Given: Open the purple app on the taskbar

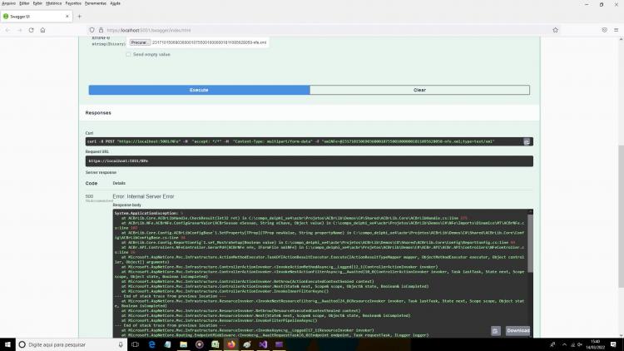Looking at the screenshot, I should click(279, 344).
